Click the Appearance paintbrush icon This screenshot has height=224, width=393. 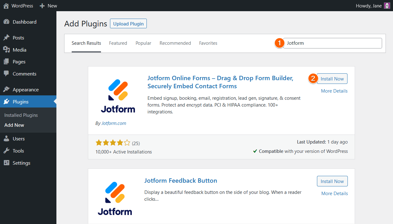click(6, 89)
